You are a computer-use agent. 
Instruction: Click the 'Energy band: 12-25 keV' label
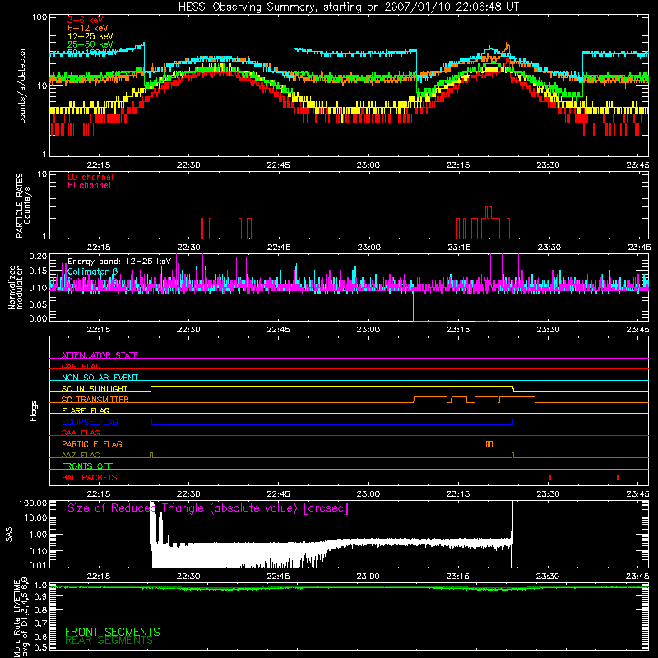point(119,262)
